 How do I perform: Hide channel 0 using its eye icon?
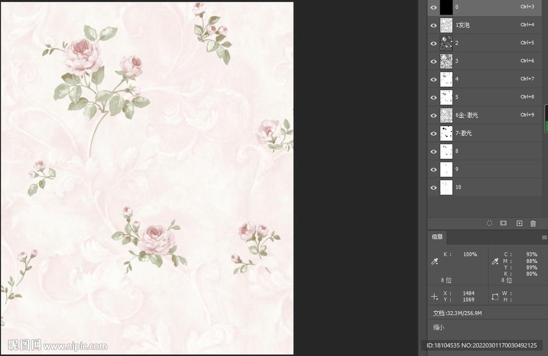433,7
